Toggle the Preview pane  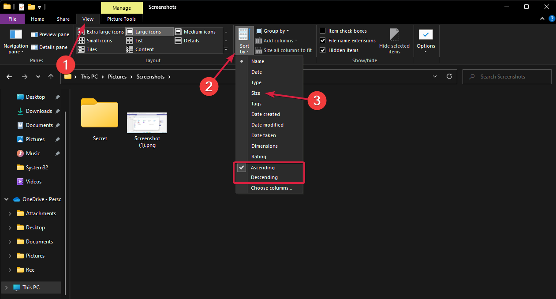tap(50, 34)
